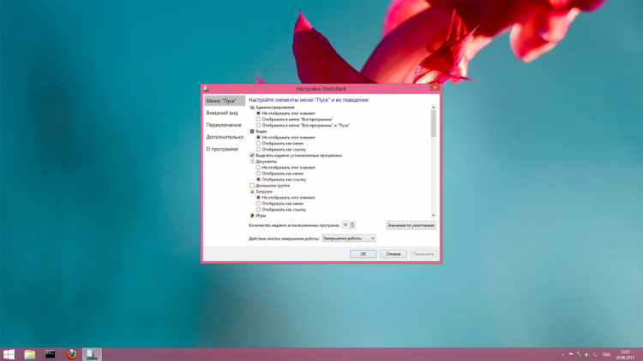Increase recent programs count with up arrow
Viewport: 643px width, 361px height.
(352, 223)
